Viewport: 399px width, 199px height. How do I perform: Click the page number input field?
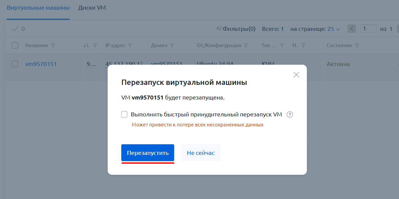pos(369,29)
